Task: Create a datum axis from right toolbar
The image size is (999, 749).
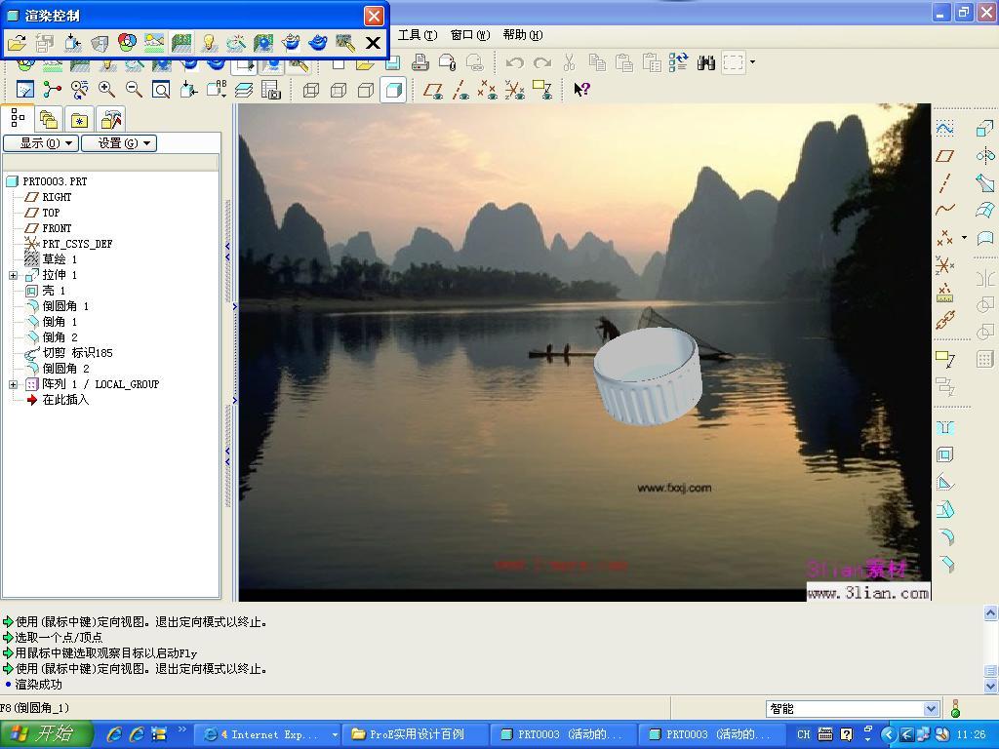Action: [944, 182]
